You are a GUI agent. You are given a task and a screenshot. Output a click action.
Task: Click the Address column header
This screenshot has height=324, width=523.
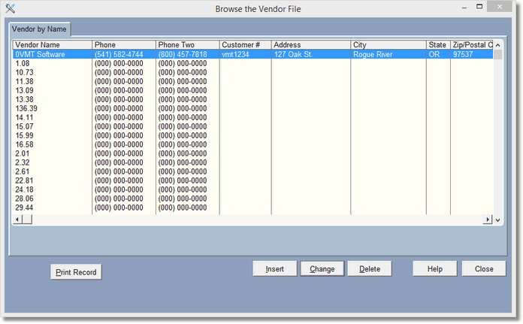coord(311,44)
